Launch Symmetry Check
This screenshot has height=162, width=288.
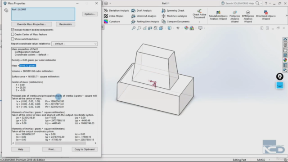[173, 10]
